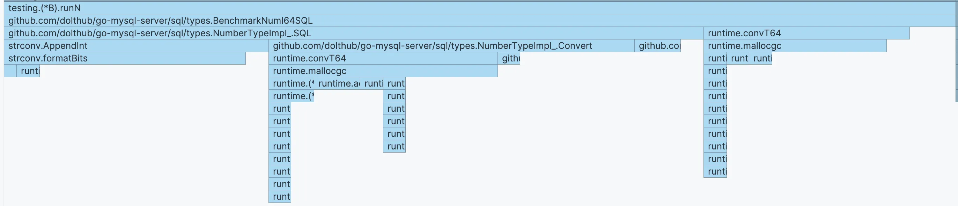Screen dimensions: 958x206
Task: Select runtime.mallocgc under the Convert branch
Action: [x=383, y=71]
